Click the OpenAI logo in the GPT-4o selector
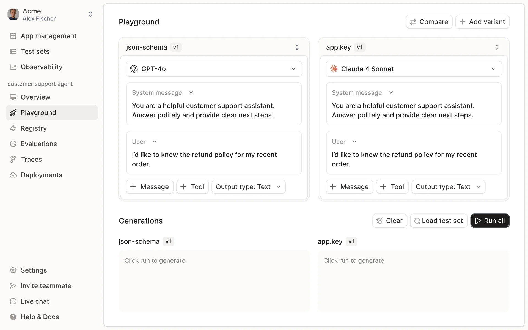The image size is (528, 330). [x=134, y=69]
